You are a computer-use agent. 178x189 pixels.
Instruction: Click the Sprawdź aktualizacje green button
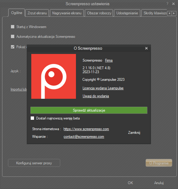click(89, 110)
